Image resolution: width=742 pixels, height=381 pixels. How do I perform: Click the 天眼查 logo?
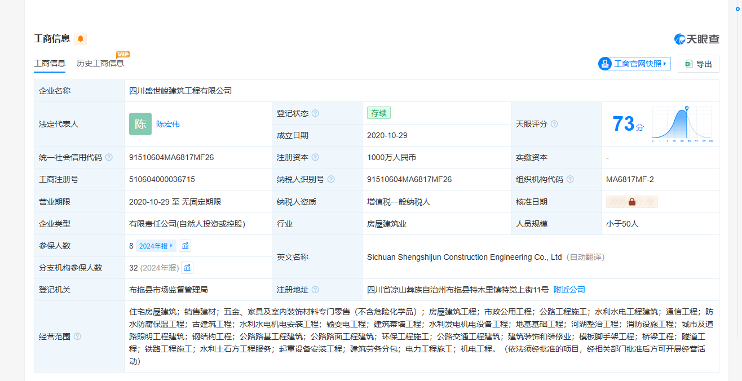coord(696,39)
